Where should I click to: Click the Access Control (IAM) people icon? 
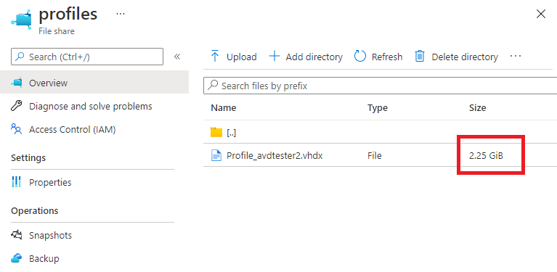coord(17,129)
